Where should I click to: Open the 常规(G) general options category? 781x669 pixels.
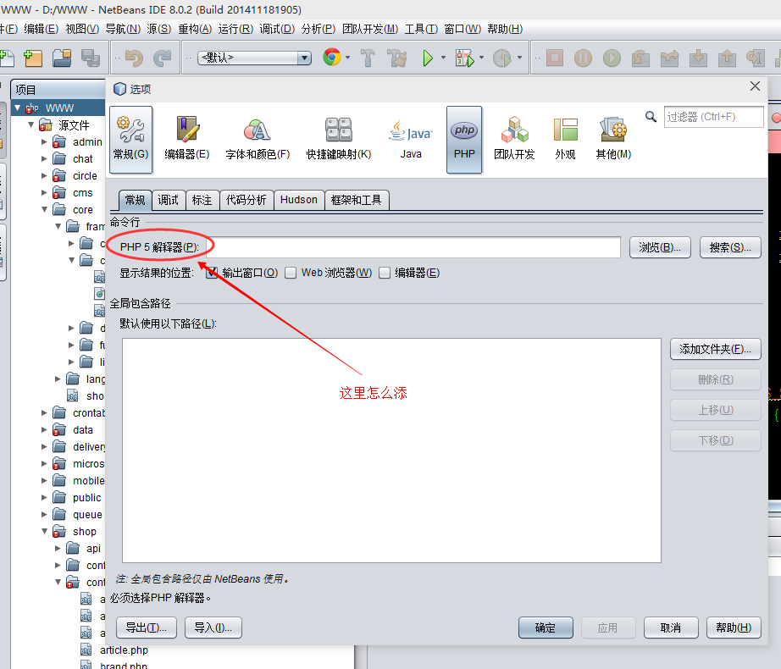click(131, 140)
